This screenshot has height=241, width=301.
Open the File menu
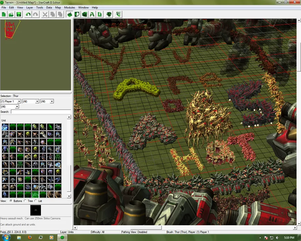pos(4,8)
